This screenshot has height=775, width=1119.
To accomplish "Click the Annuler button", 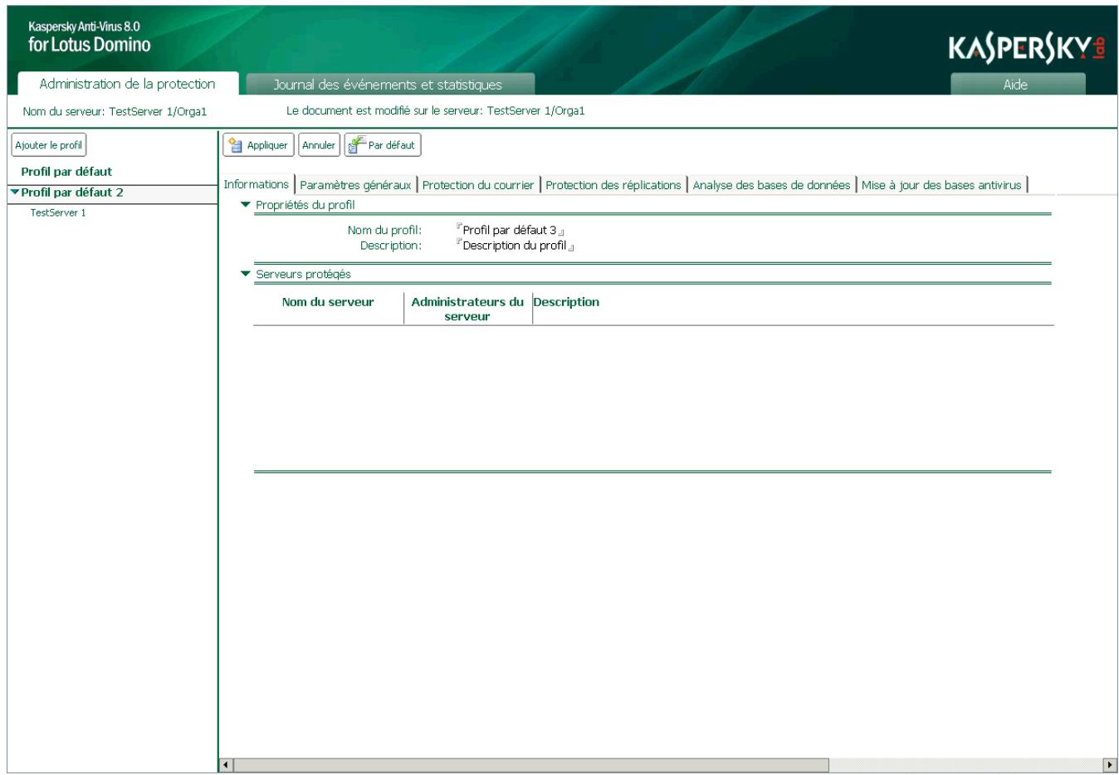I will [x=319, y=145].
